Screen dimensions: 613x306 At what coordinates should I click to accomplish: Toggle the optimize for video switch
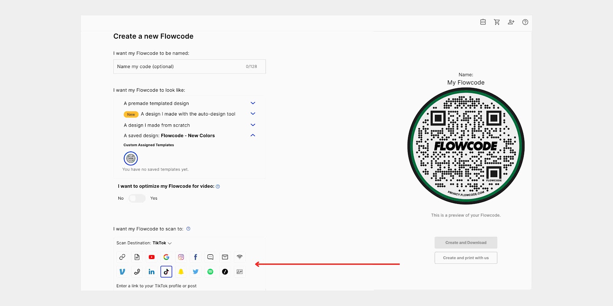[137, 198]
